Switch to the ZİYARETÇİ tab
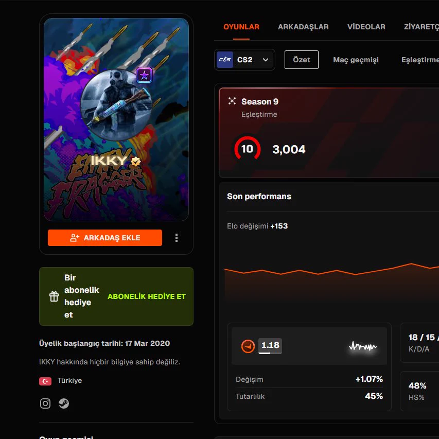The height and width of the screenshot is (439, 439). click(422, 27)
